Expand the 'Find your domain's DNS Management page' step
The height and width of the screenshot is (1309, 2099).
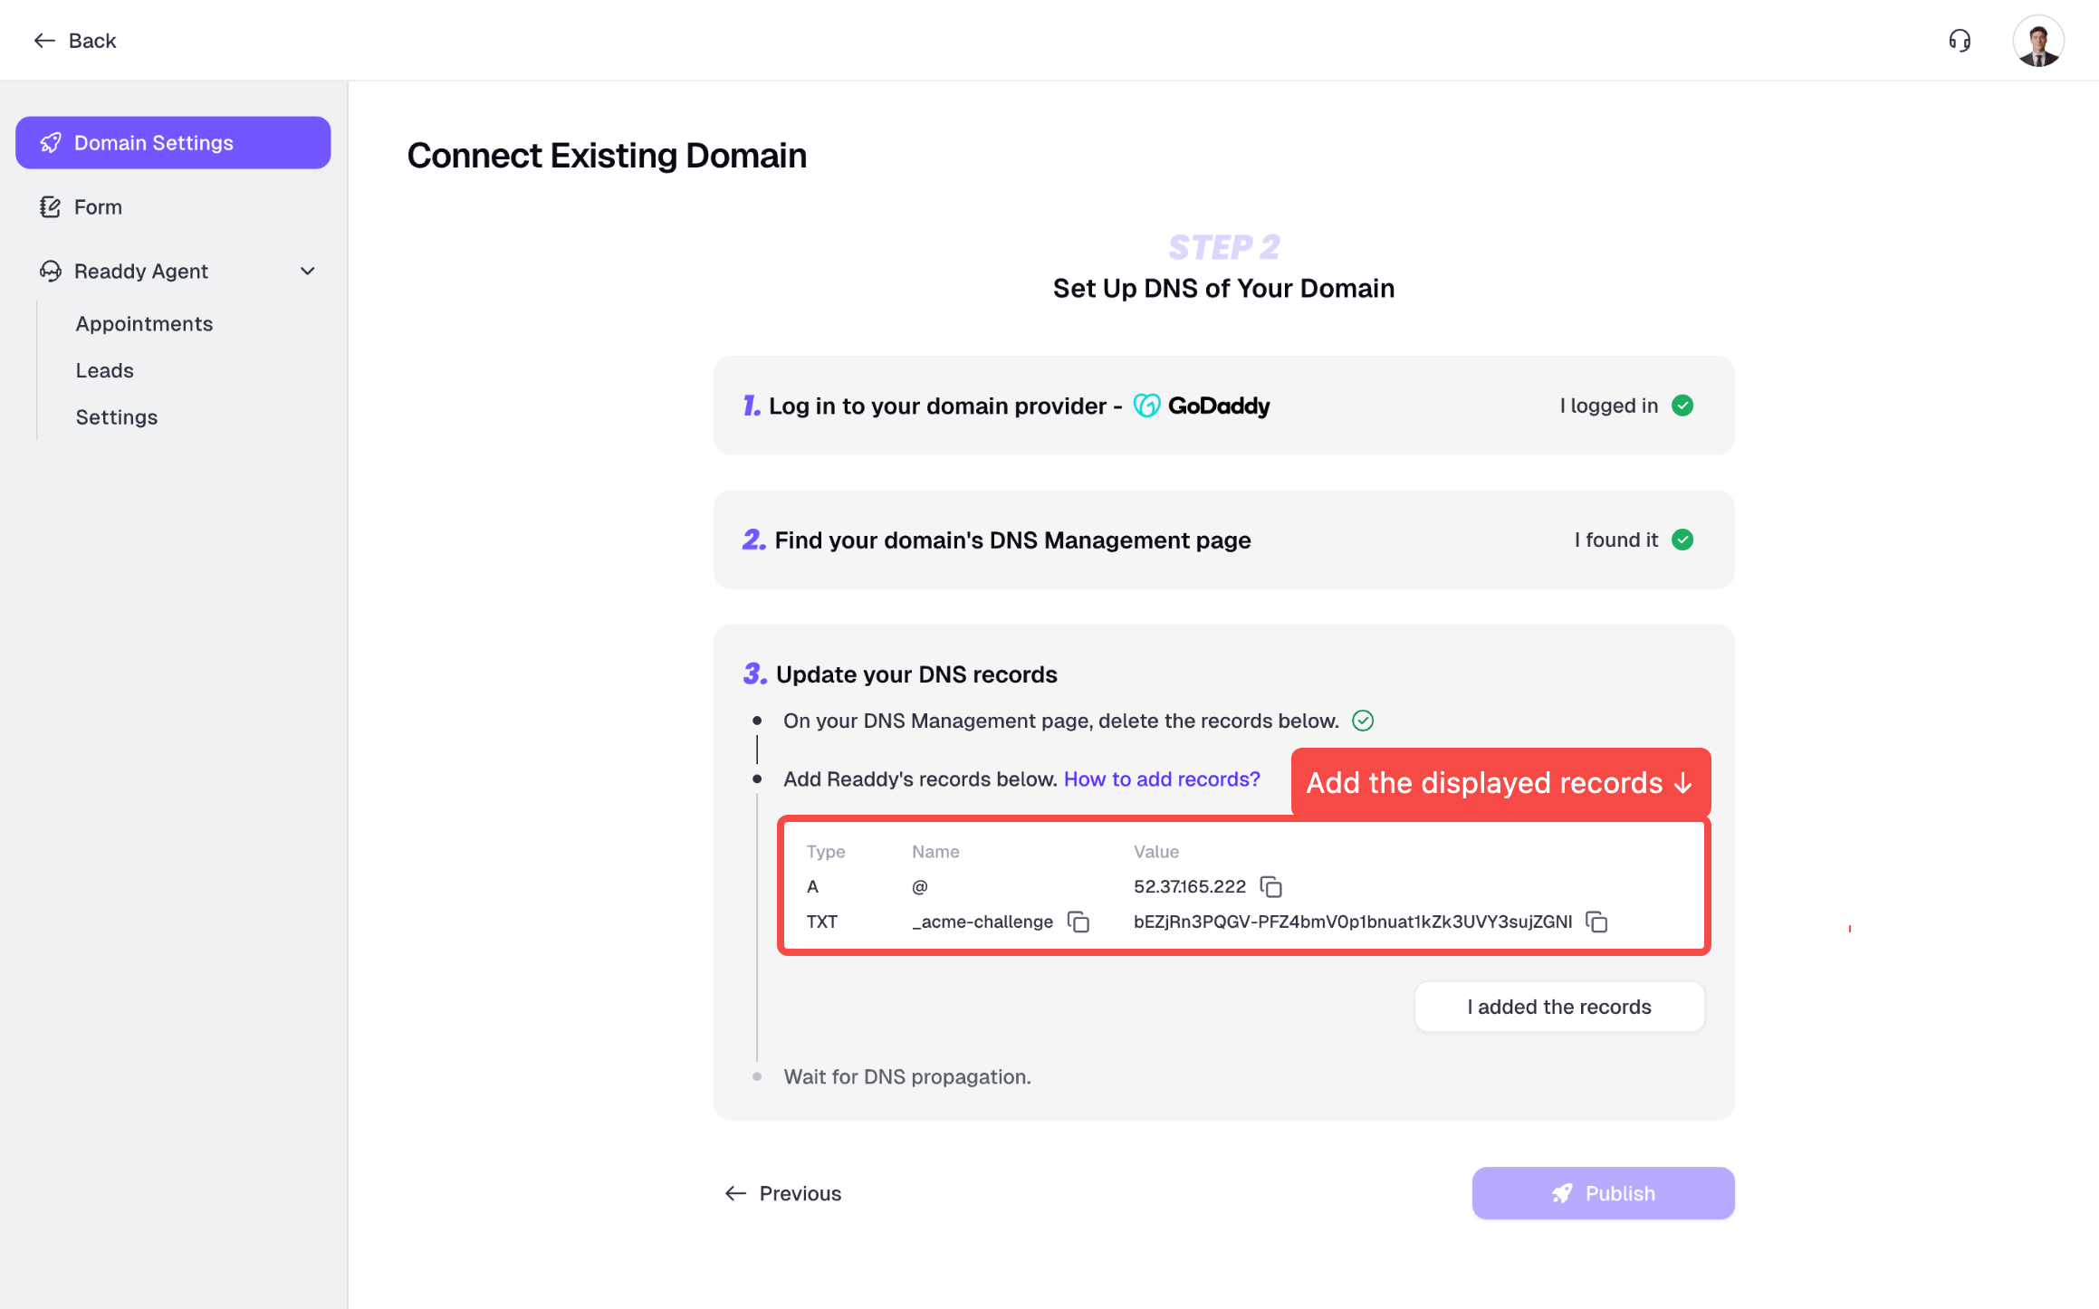[x=1011, y=540]
